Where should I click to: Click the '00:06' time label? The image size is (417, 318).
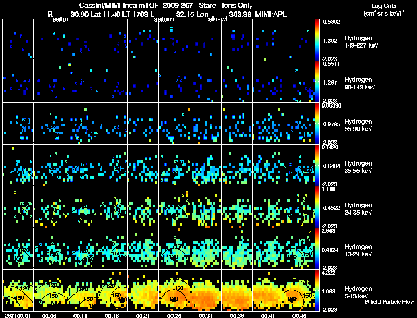(49, 316)
